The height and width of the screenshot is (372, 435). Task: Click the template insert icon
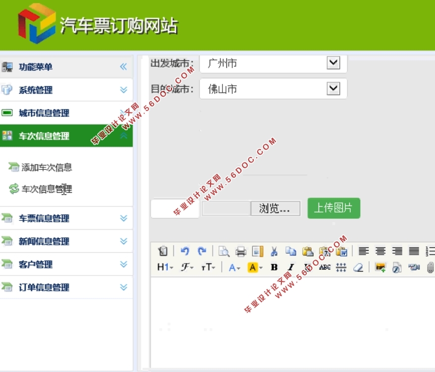click(258, 251)
